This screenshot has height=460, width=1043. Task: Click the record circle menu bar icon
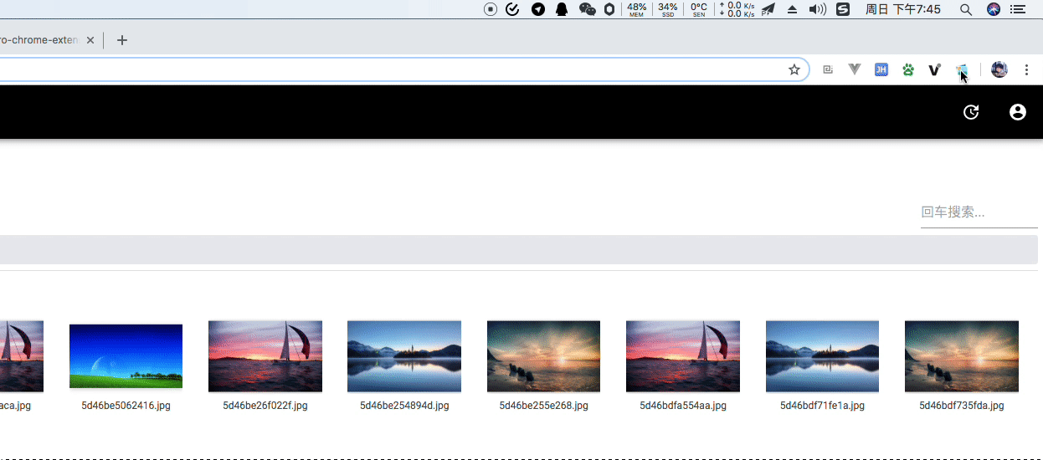point(491,9)
